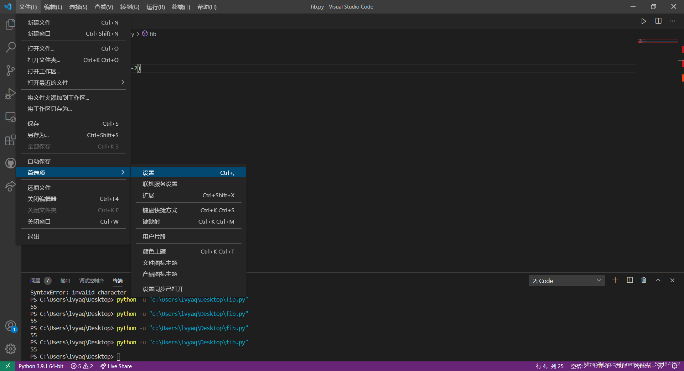
Task: Select 另存为... menu entry
Action: click(x=73, y=135)
